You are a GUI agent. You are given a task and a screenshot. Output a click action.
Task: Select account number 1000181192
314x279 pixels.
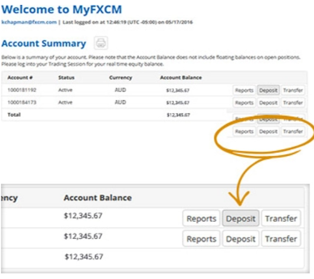22,90
